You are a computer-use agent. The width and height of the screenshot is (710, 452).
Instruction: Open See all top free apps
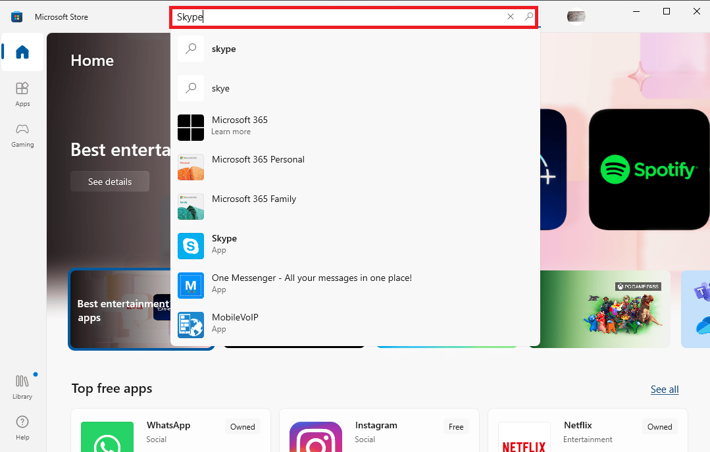tap(664, 389)
